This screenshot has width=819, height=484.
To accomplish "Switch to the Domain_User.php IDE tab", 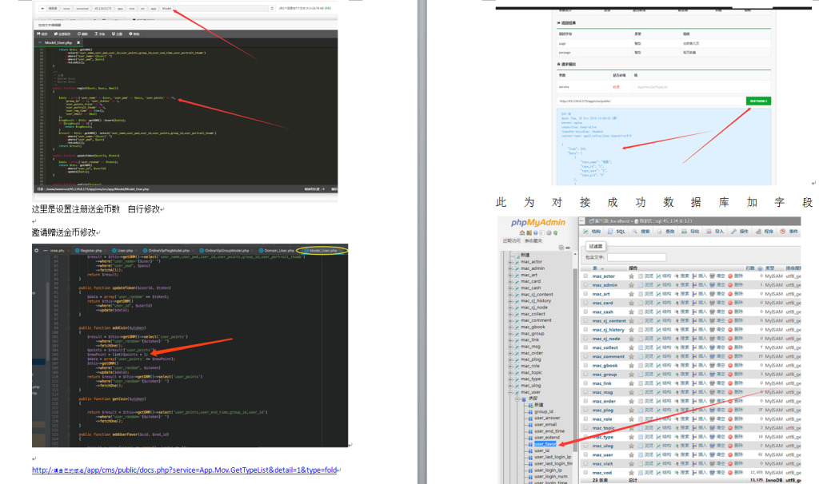I will pyautogui.click(x=276, y=250).
